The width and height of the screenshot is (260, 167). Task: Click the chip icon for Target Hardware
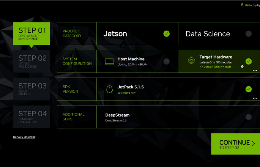point(191,60)
